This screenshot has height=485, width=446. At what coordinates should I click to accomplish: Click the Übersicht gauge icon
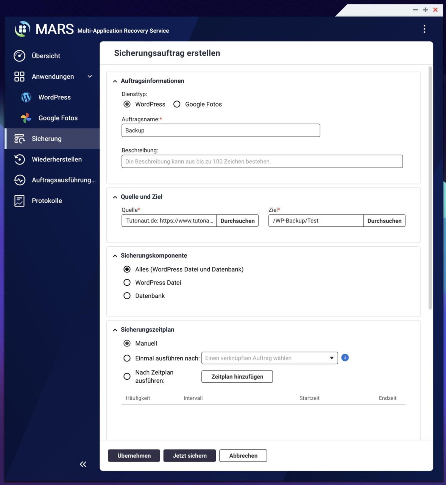pos(19,56)
